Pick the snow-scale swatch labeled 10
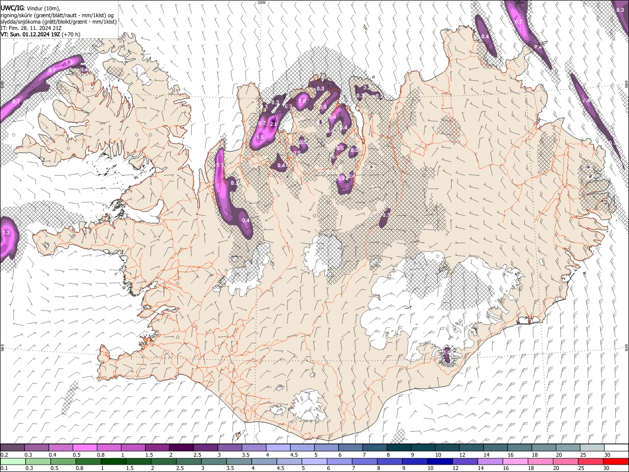Screen dimensions: 629x472 click(x=447, y=448)
